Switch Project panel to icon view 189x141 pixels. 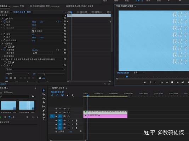tap(10, 117)
